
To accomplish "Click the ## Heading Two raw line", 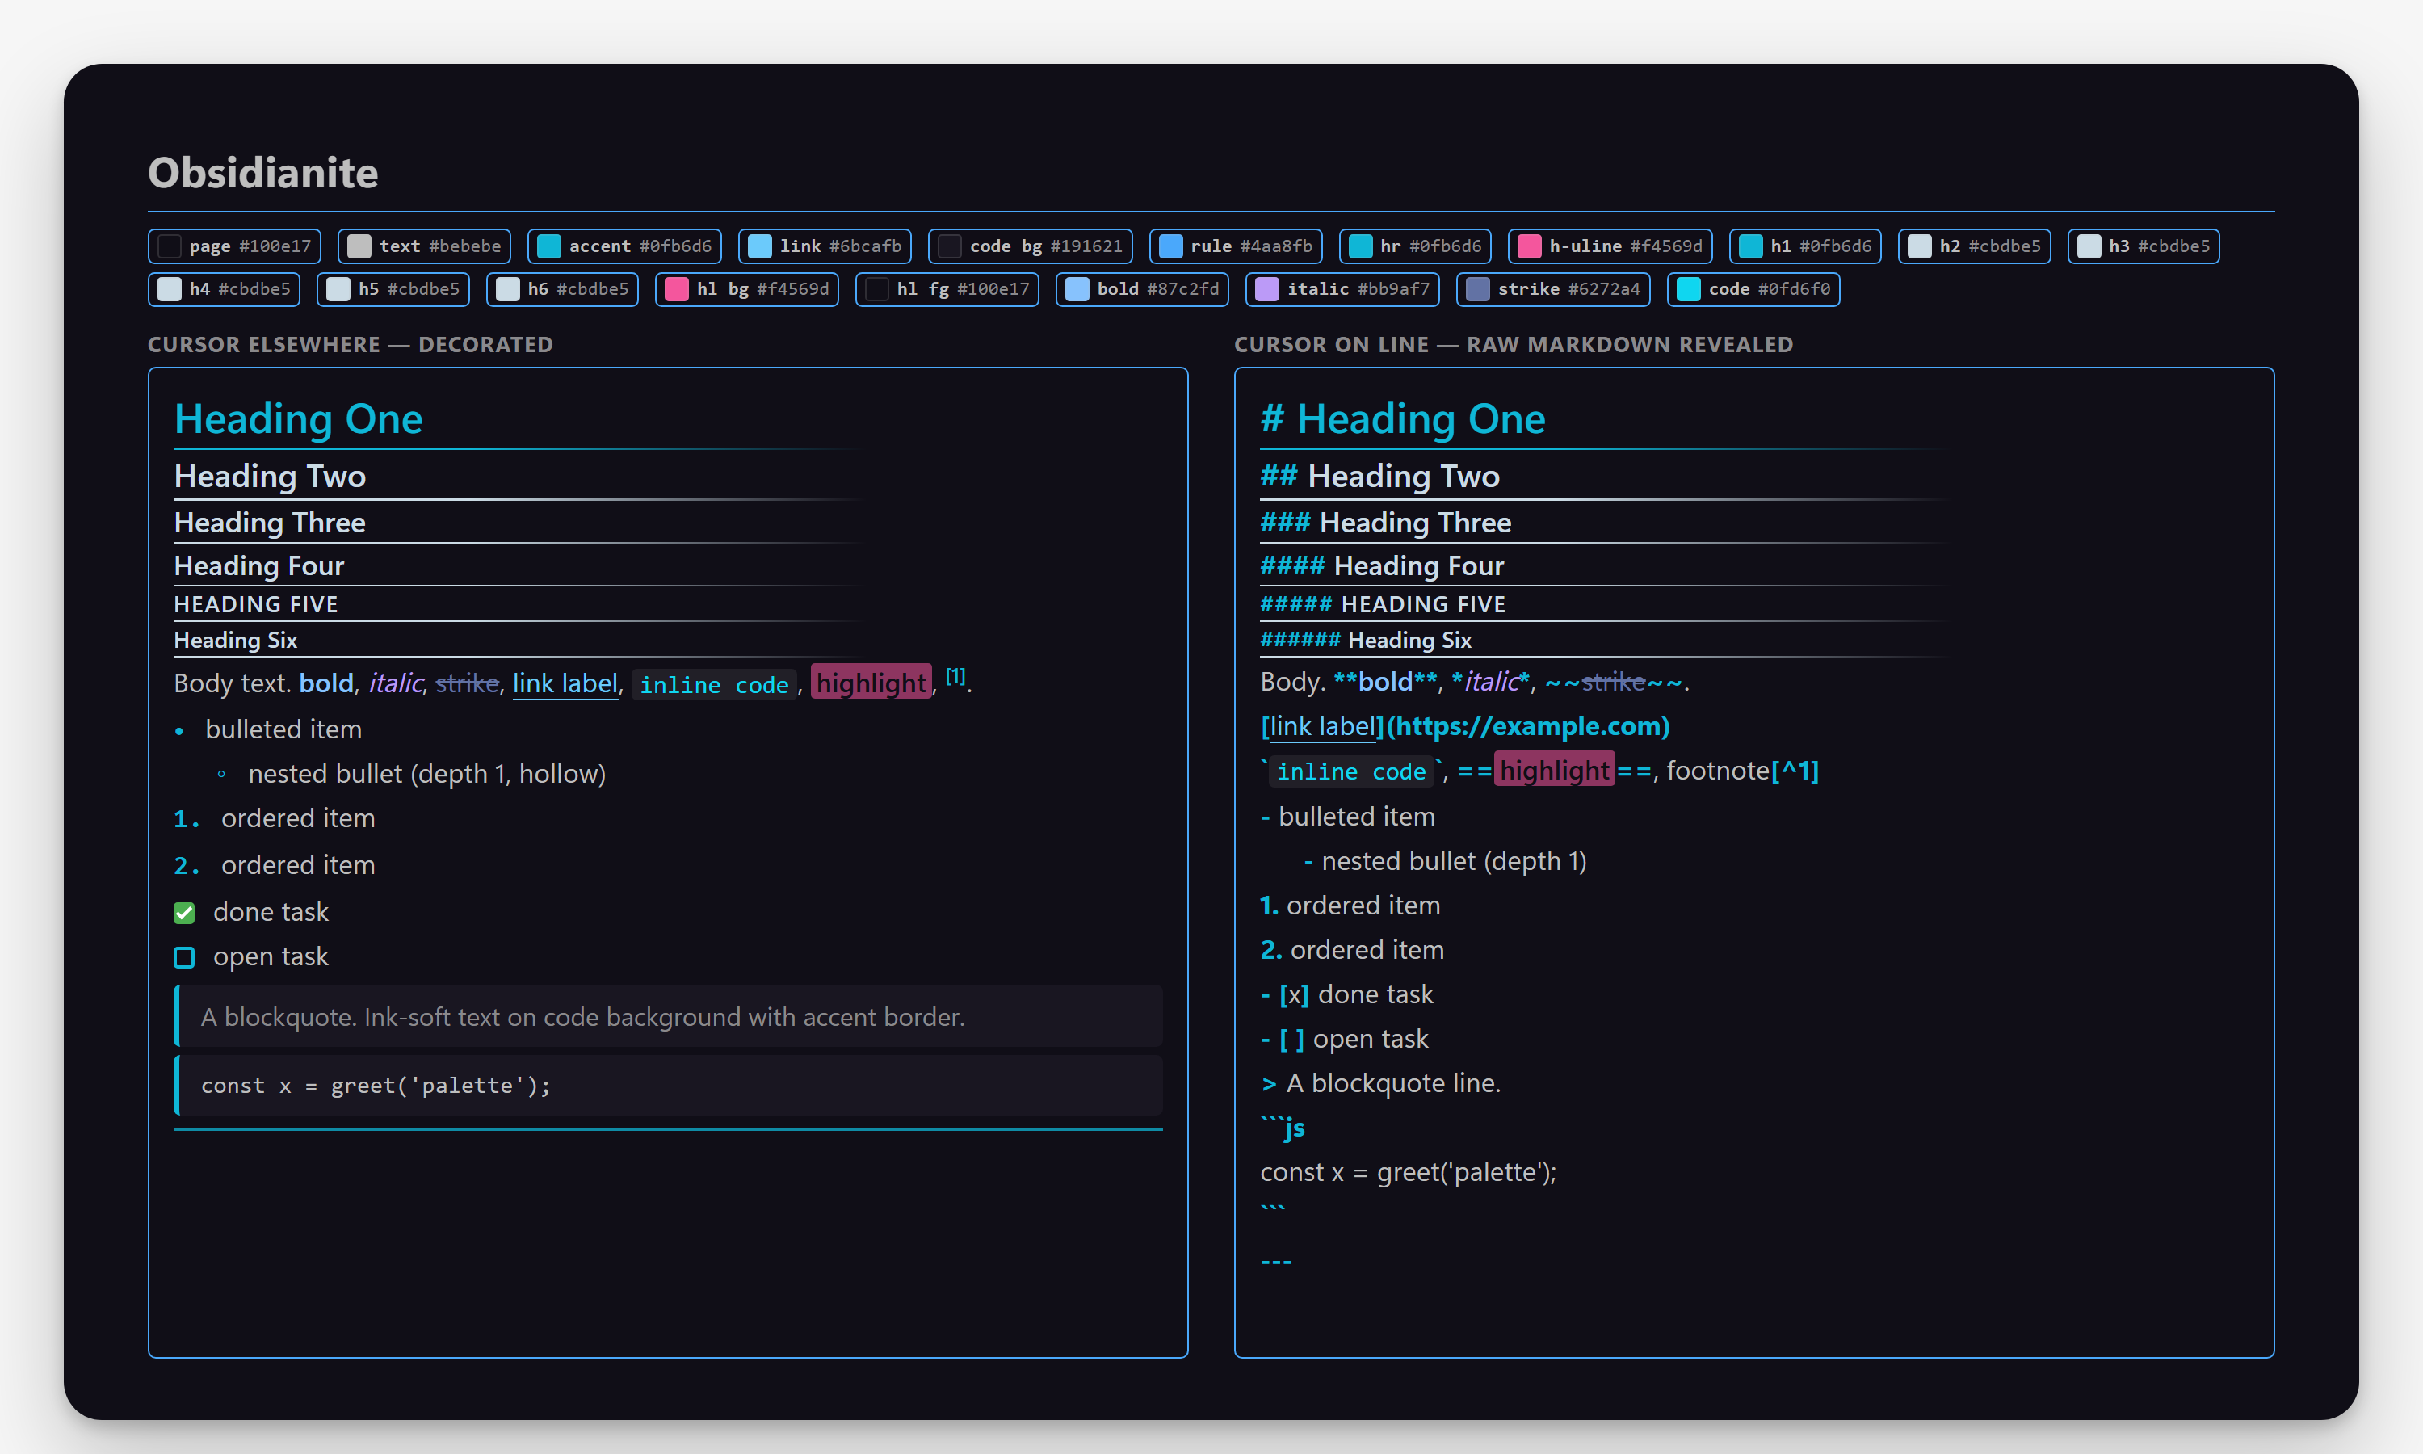I will (1380, 476).
